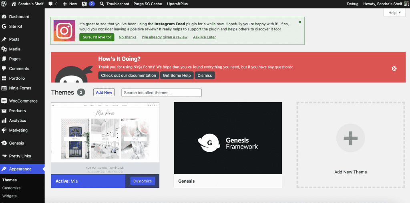Screen dimensions: 410x203
Task: Open the Widgets submenu item
Action: [10, 196]
